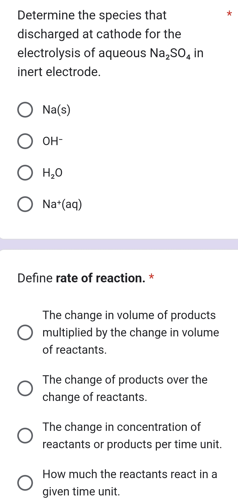Click the 'Na⁺(aq)' option label text
Screen dimensions: 238x502
pos(62,204)
